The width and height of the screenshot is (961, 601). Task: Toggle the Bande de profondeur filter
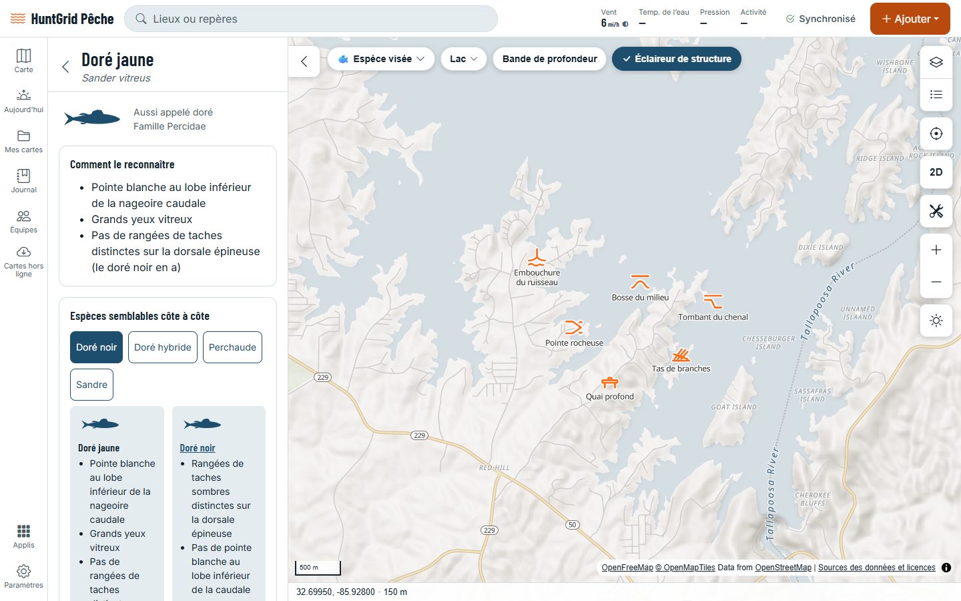coord(550,59)
